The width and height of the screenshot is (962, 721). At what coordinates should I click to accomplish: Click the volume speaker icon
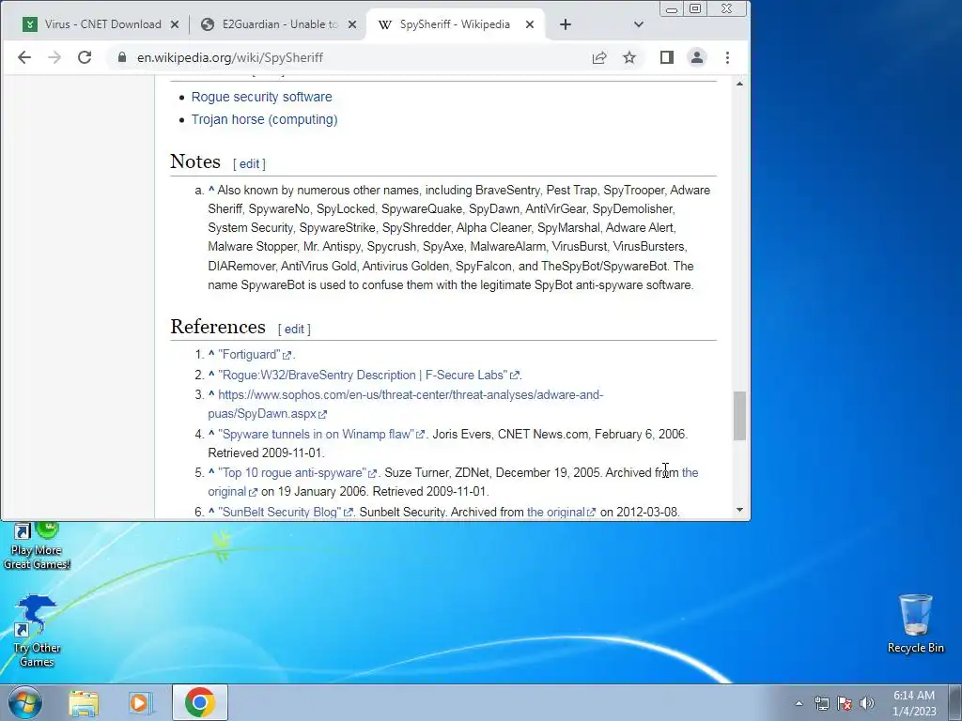[867, 703]
